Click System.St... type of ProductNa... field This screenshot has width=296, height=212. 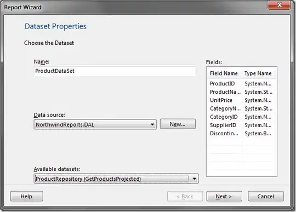tap(258, 92)
